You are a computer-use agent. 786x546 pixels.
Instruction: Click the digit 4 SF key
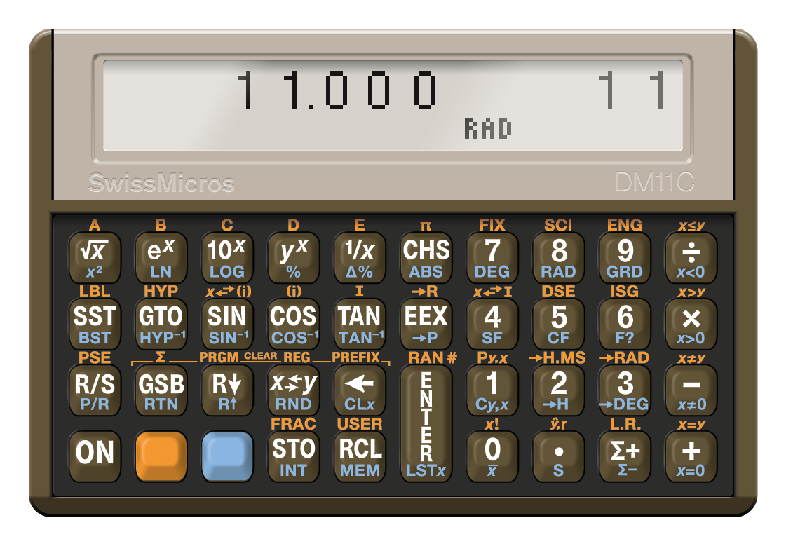(492, 324)
